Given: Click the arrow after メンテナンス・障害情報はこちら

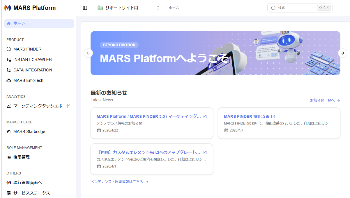Looking at the screenshot, I should [x=147, y=182].
